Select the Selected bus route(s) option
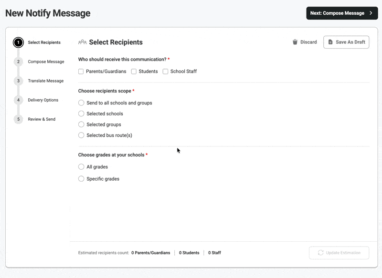This screenshot has width=382, height=278. (81, 135)
